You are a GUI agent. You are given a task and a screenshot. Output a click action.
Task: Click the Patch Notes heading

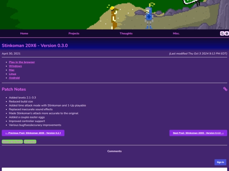14,89
